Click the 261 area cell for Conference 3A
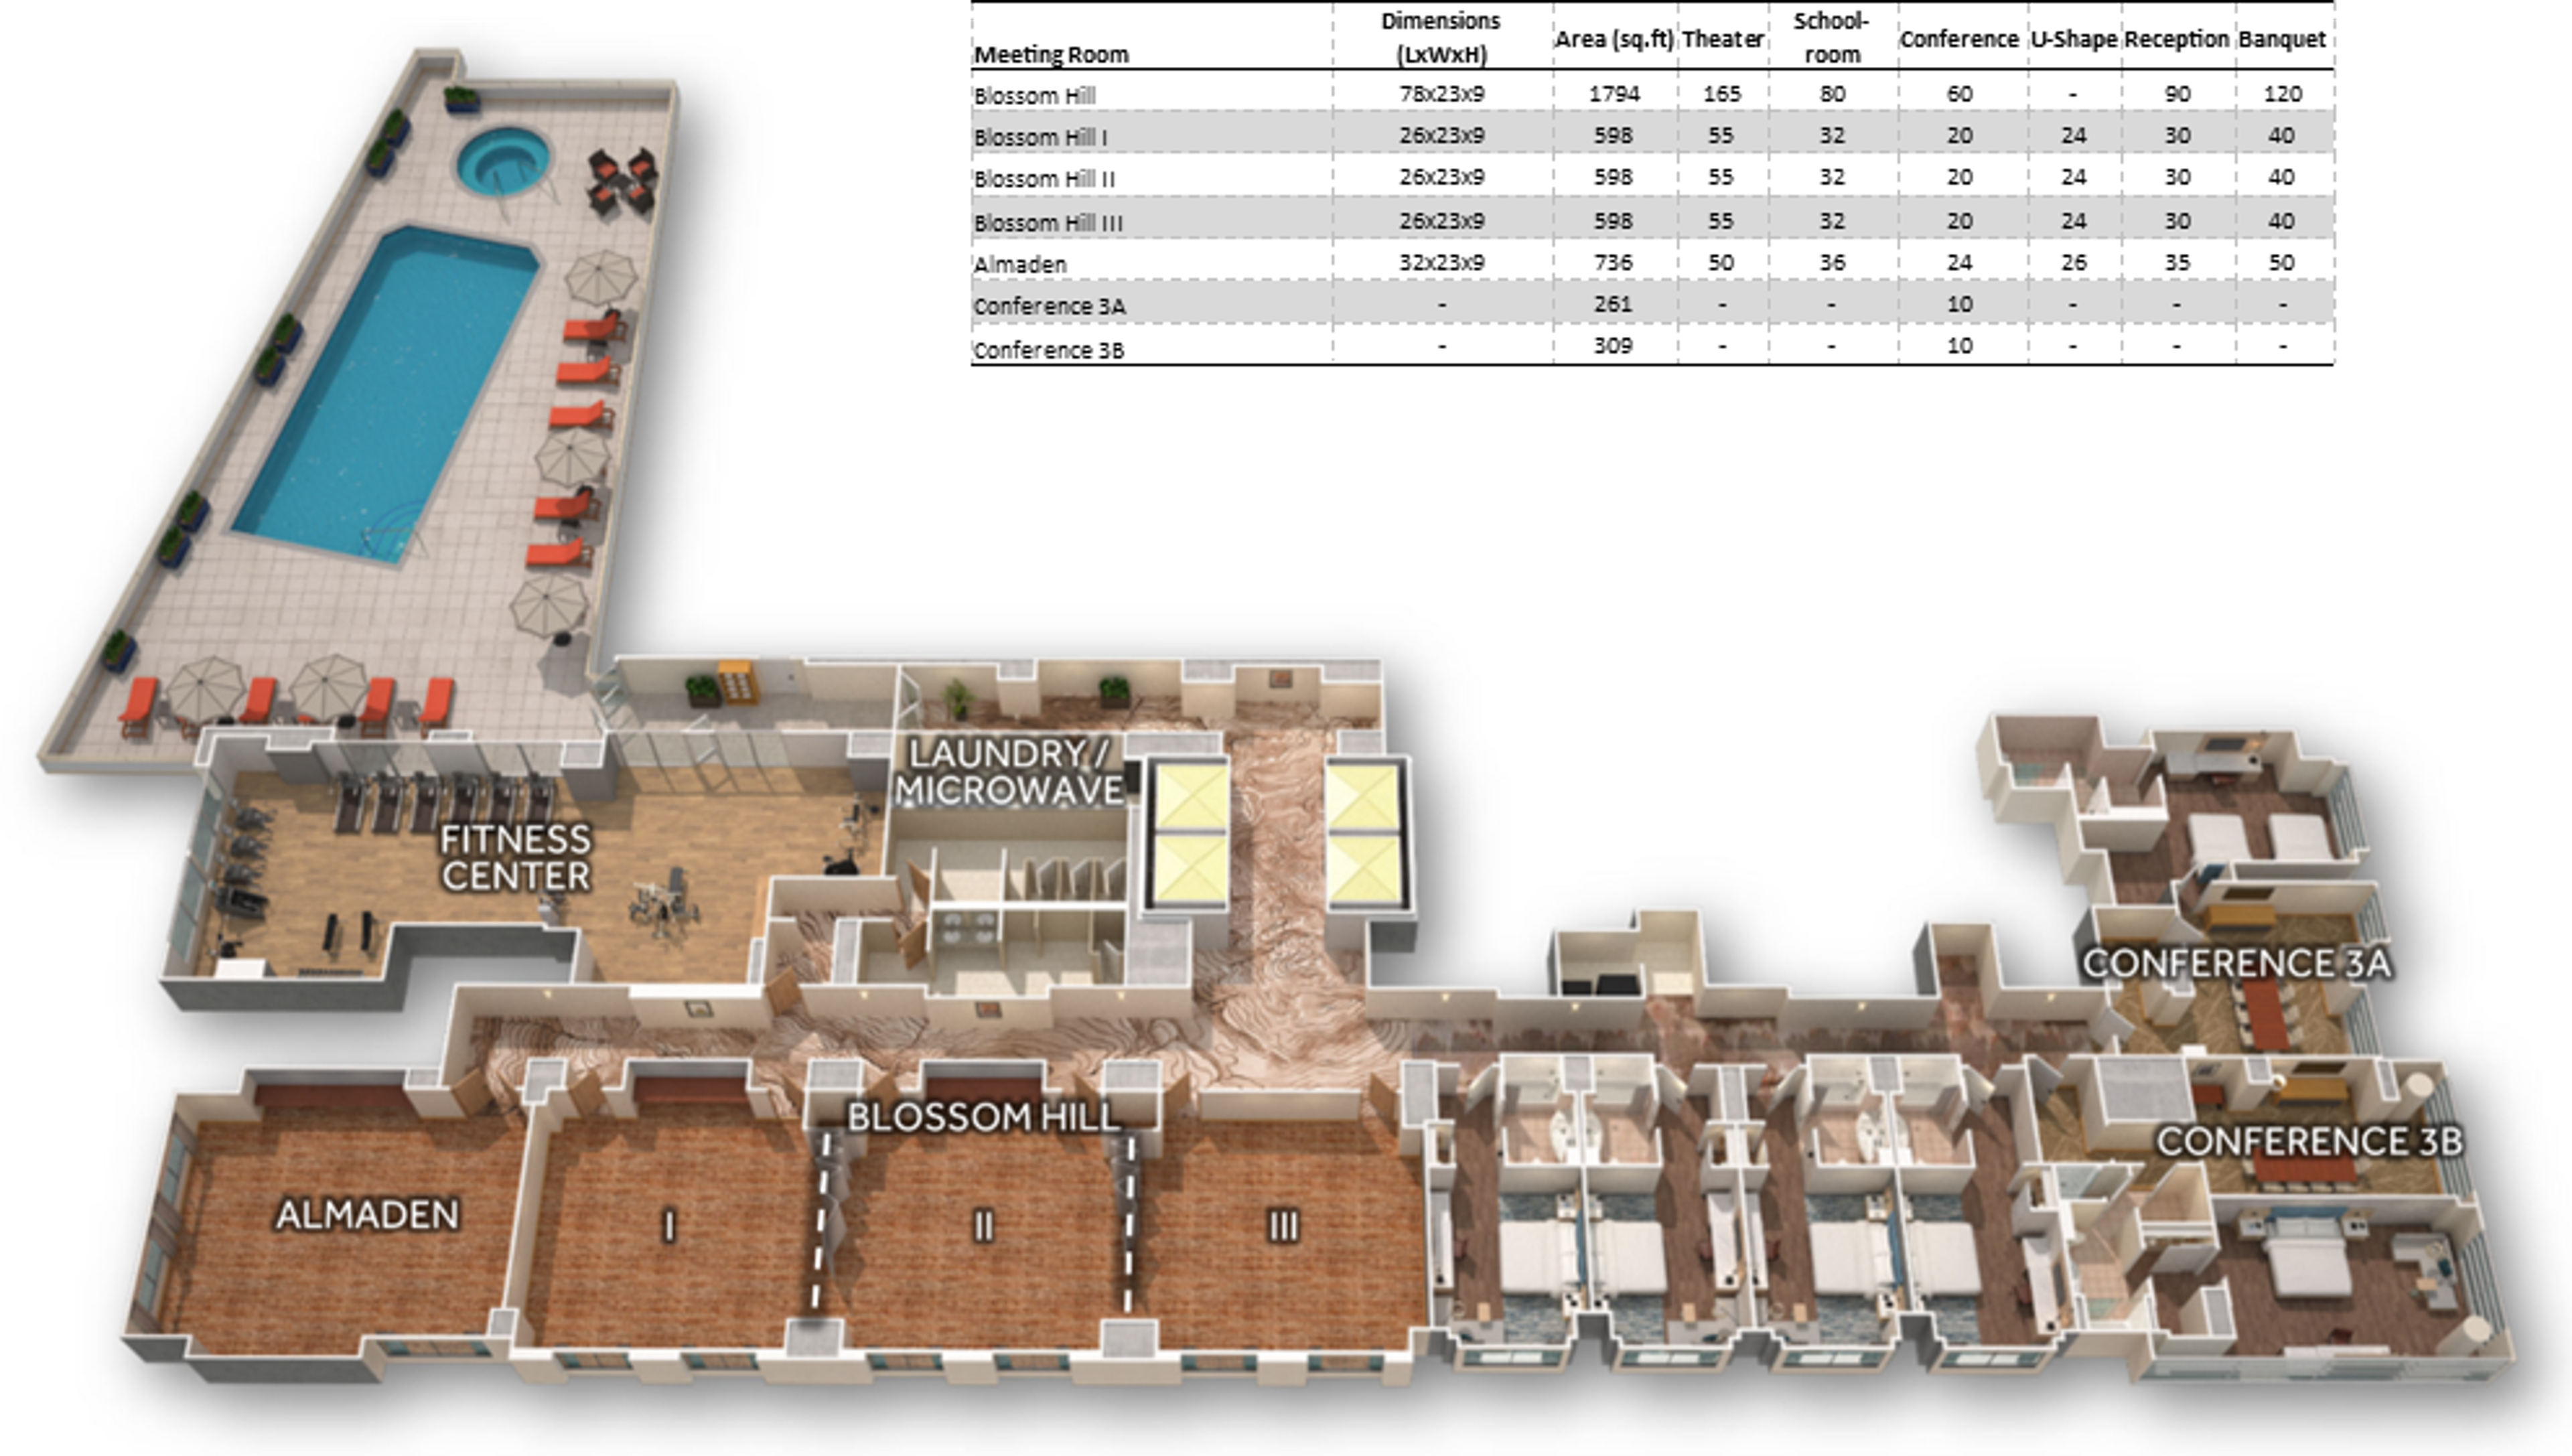Screen dimensions: 2572x1456 tap(1614, 304)
